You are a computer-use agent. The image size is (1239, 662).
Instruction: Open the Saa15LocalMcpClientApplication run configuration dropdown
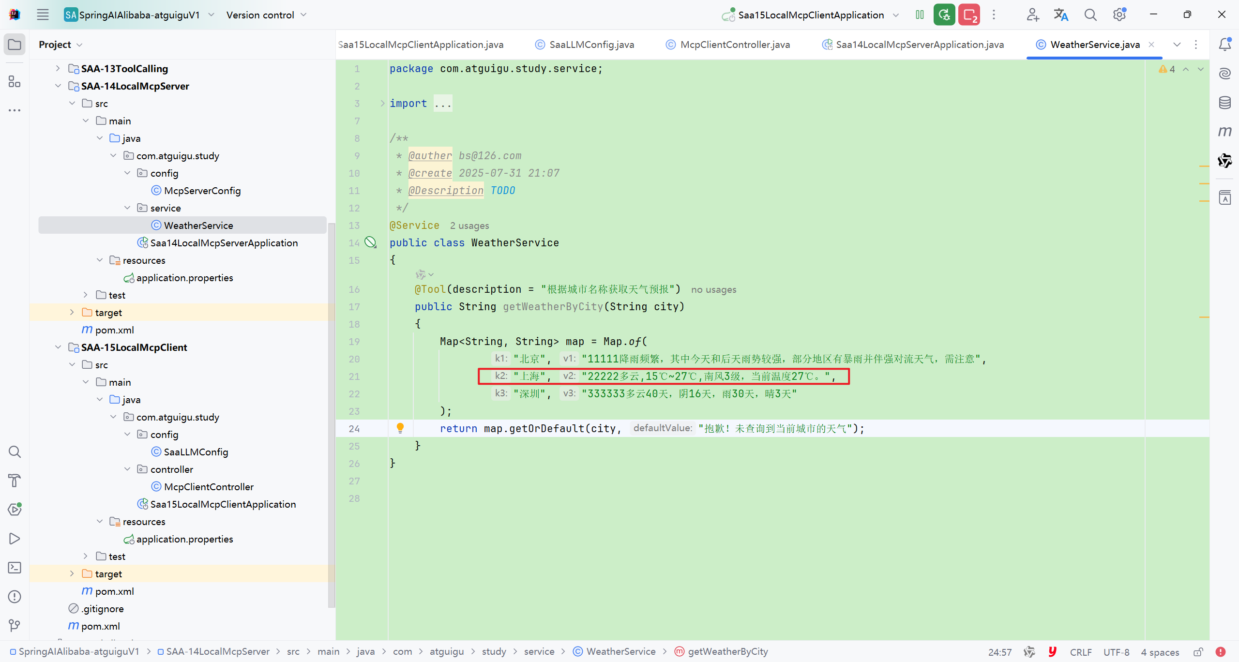click(811, 15)
